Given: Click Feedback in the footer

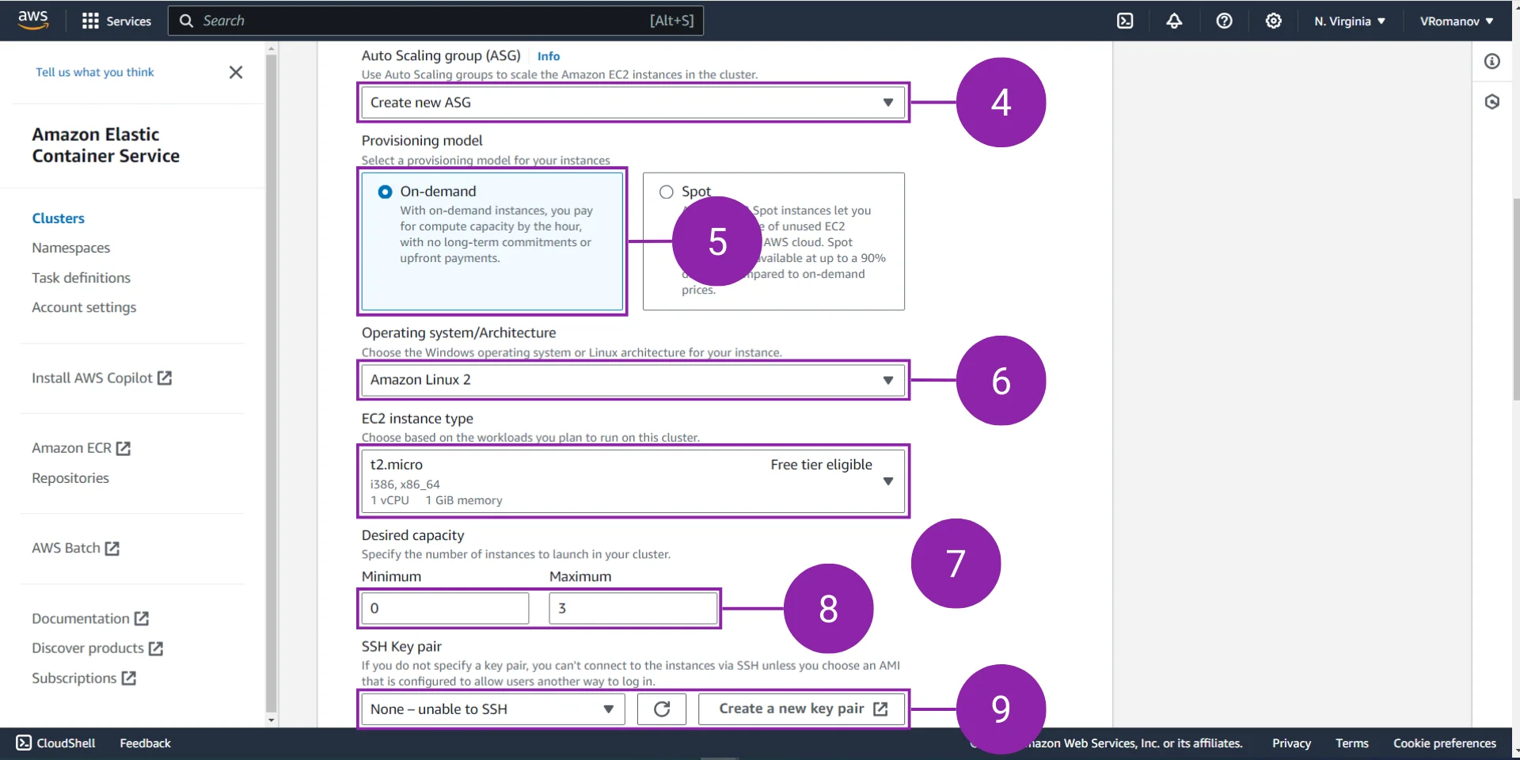Looking at the screenshot, I should (145, 743).
